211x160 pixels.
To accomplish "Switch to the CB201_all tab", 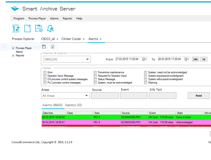I will 48,39.
